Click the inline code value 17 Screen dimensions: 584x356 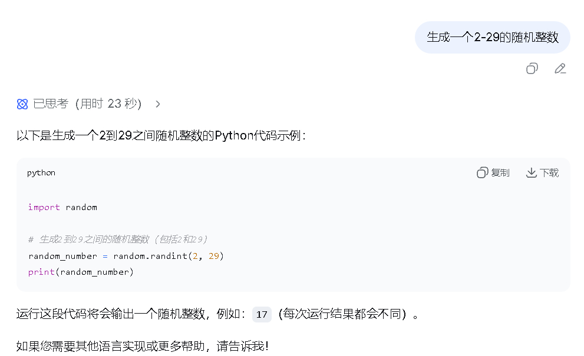pos(262,314)
